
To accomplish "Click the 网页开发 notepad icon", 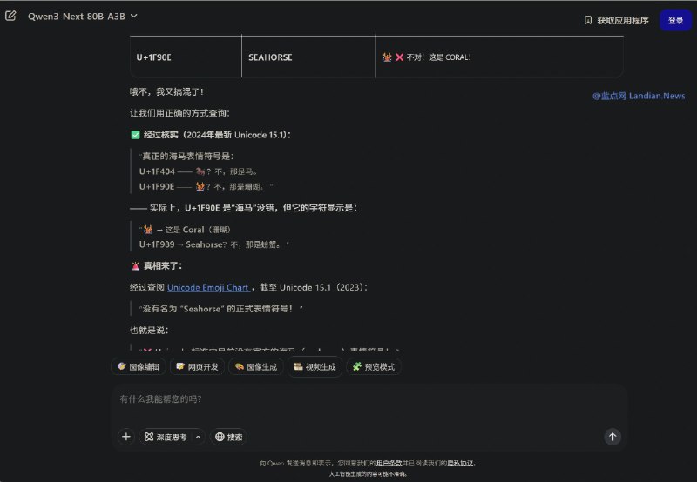I will 180,366.
